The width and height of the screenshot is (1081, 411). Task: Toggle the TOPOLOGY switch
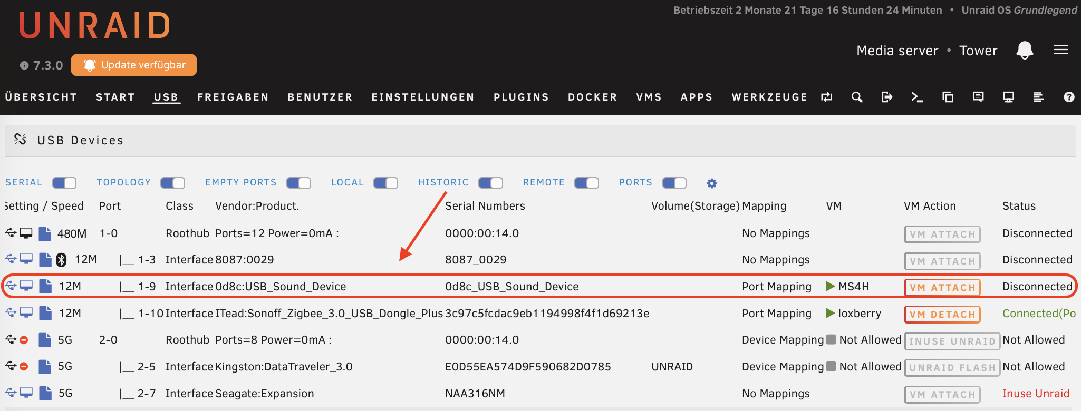[172, 183]
